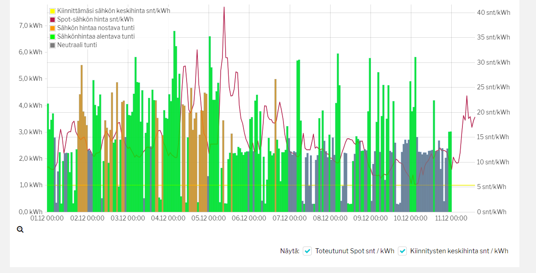Click the green Sähkönhintaa alentava tunti square
This screenshot has width=536, height=273.
(x=52, y=36)
